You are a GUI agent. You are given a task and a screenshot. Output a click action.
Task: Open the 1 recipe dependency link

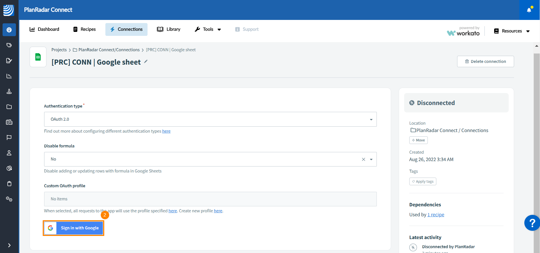(435, 215)
